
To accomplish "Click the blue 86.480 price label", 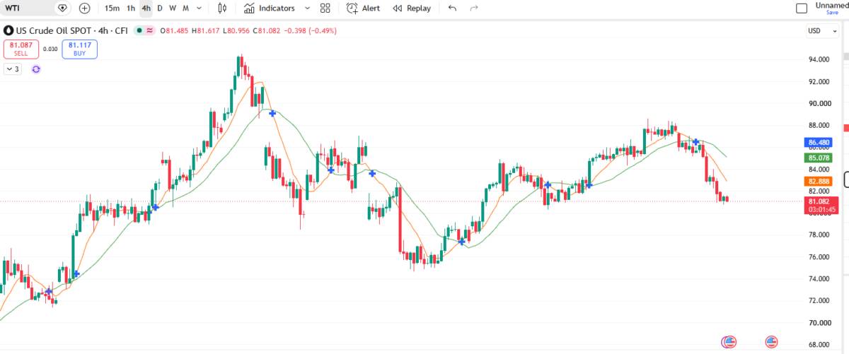I will pos(818,142).
